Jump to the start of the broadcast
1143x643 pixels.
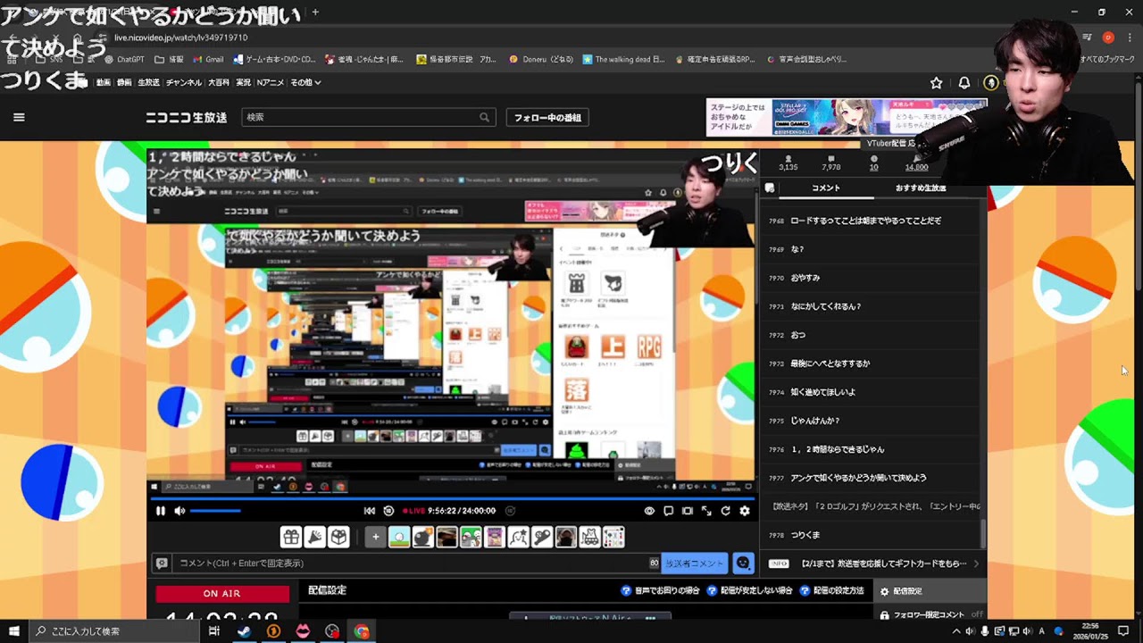tap(370, 511)
